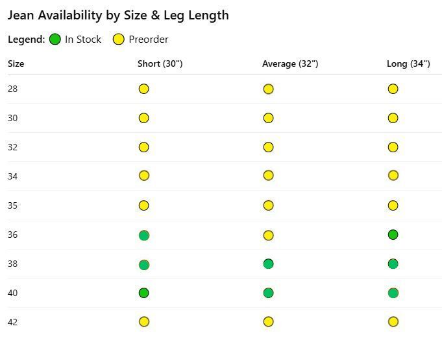Click size 30 Long preorder dot
Screen dimensions: 442x346
(x=393, y=118)
